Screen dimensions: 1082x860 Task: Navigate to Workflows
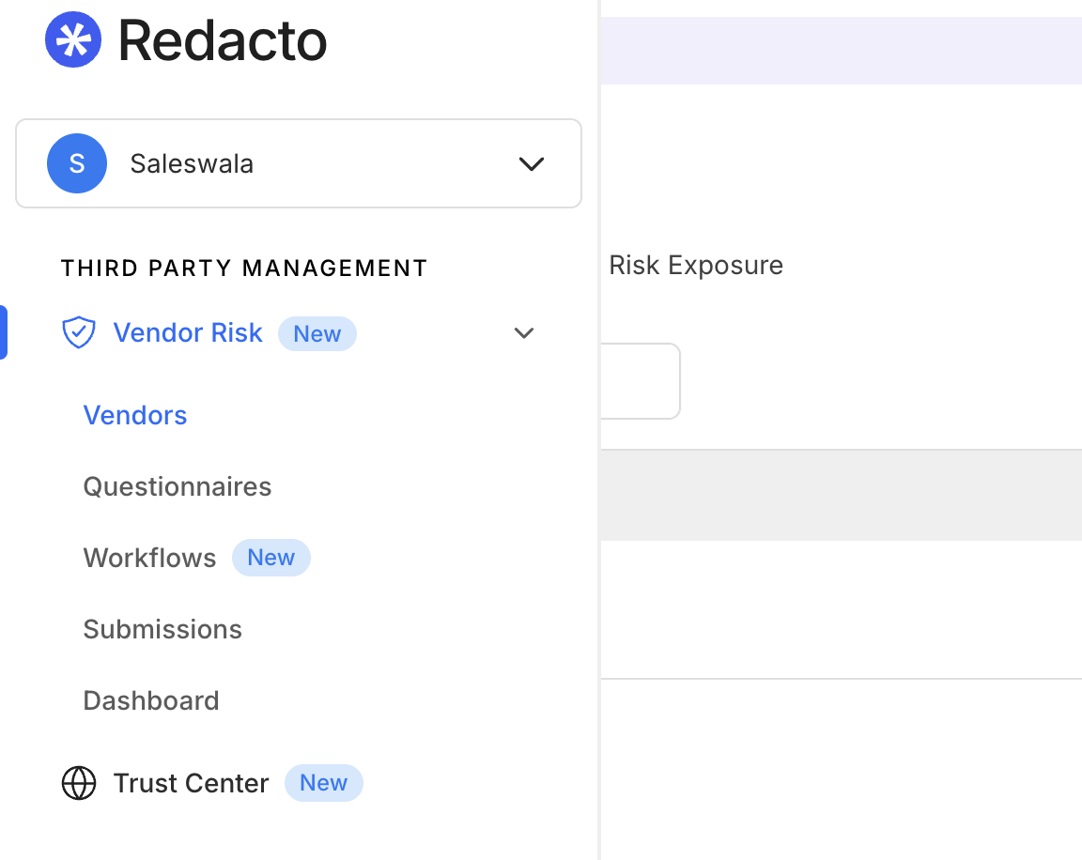[x=149, y=558]
